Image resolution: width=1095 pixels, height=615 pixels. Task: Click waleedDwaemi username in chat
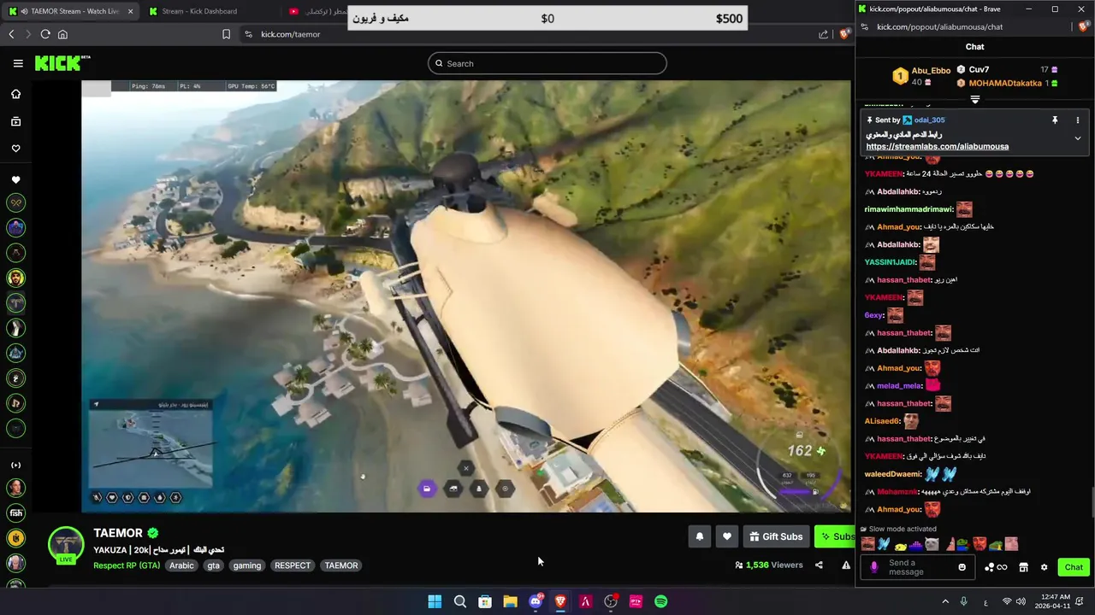(x=893, y=474)
